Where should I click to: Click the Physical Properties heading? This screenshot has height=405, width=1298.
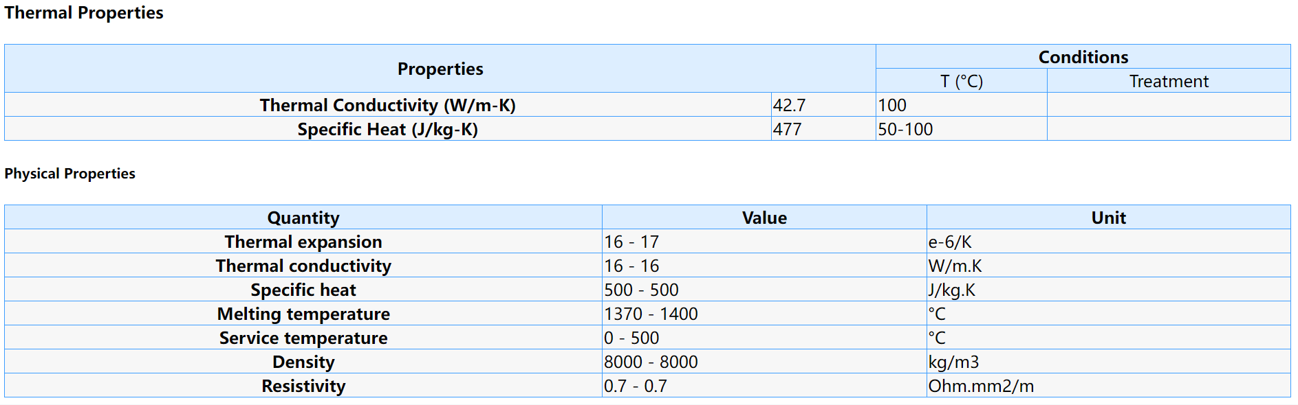(x=69, y=174)
